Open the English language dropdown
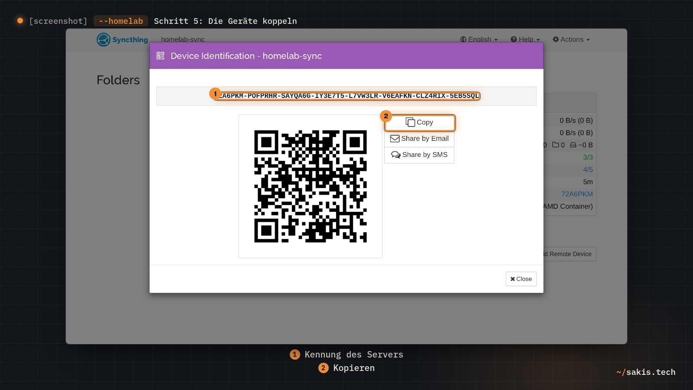693x390 pixels. click(479, 39)
